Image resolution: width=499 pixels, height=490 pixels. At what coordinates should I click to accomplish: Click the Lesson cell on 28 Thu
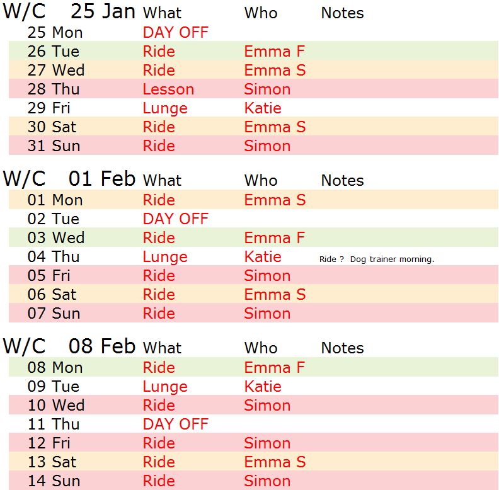tap(168, 89)
